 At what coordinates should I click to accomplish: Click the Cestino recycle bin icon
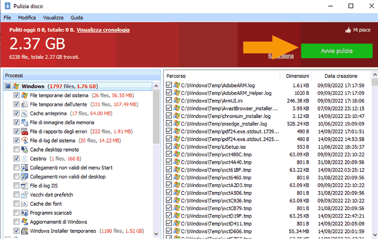(x=25, y=158)
